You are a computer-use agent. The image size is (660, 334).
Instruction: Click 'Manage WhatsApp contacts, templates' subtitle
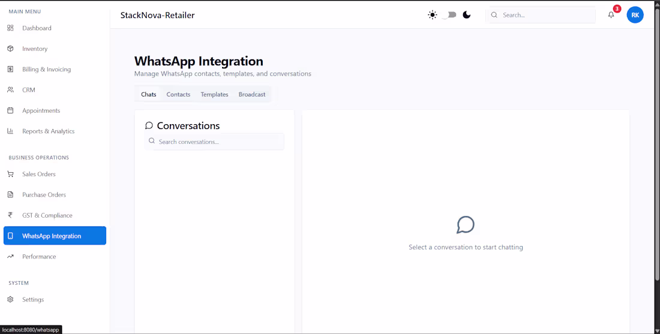[223, 74]
